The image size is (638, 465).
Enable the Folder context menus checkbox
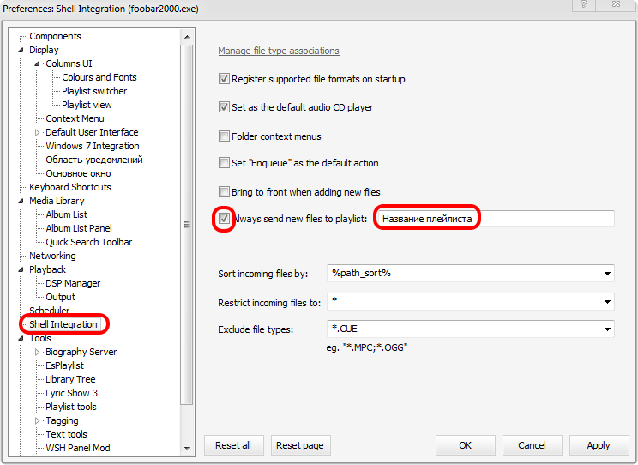(x=225, y=136)
